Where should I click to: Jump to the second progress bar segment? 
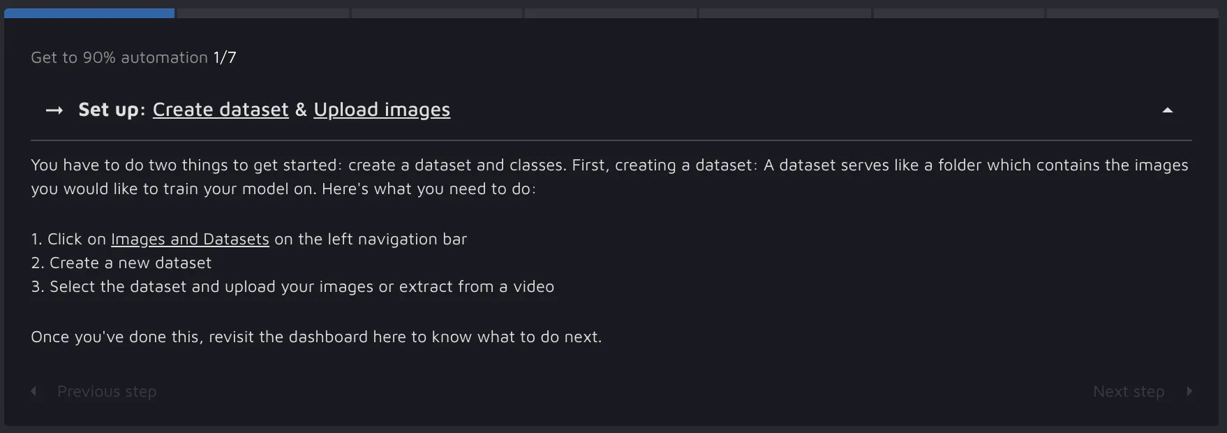[x=262, y=13]
